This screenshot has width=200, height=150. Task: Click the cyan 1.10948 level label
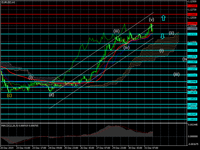coord(192,82)
